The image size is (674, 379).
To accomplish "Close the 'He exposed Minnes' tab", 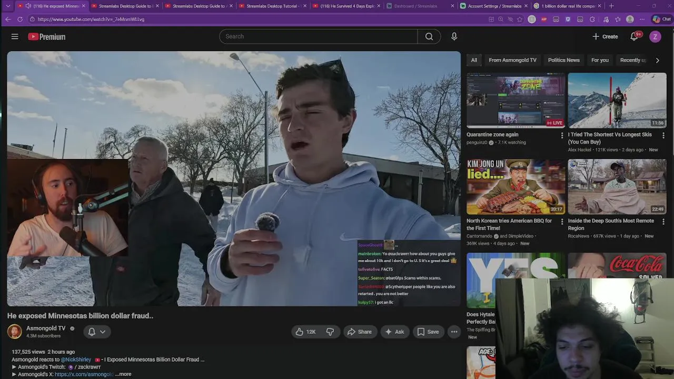I will [x=83, y=6].
